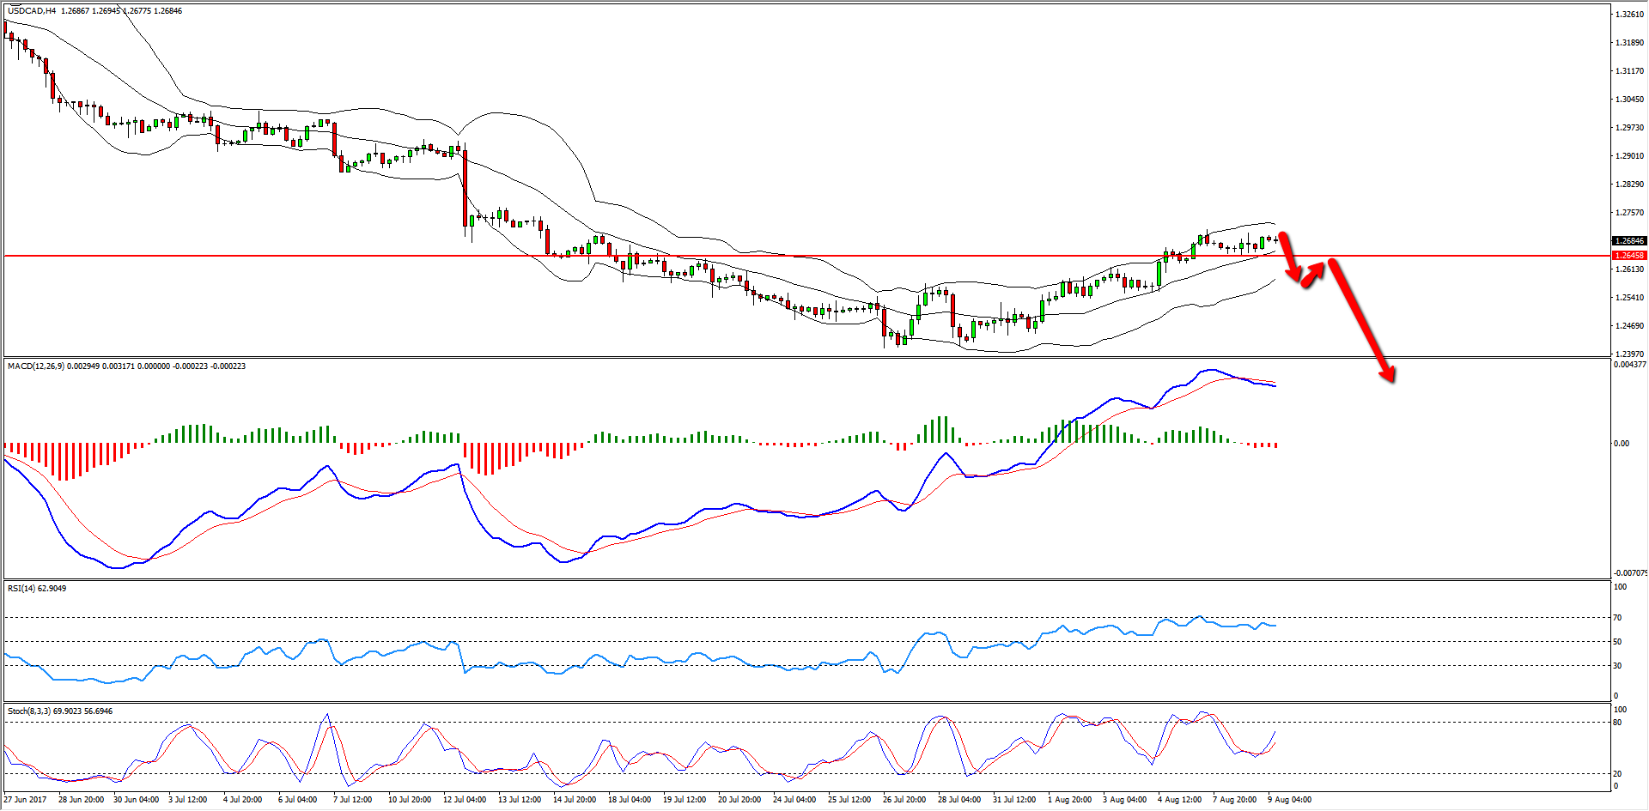Click the 18 Jul 04:00 time label
Viewport: 1649px width, 811px height.
click(630, 800)
